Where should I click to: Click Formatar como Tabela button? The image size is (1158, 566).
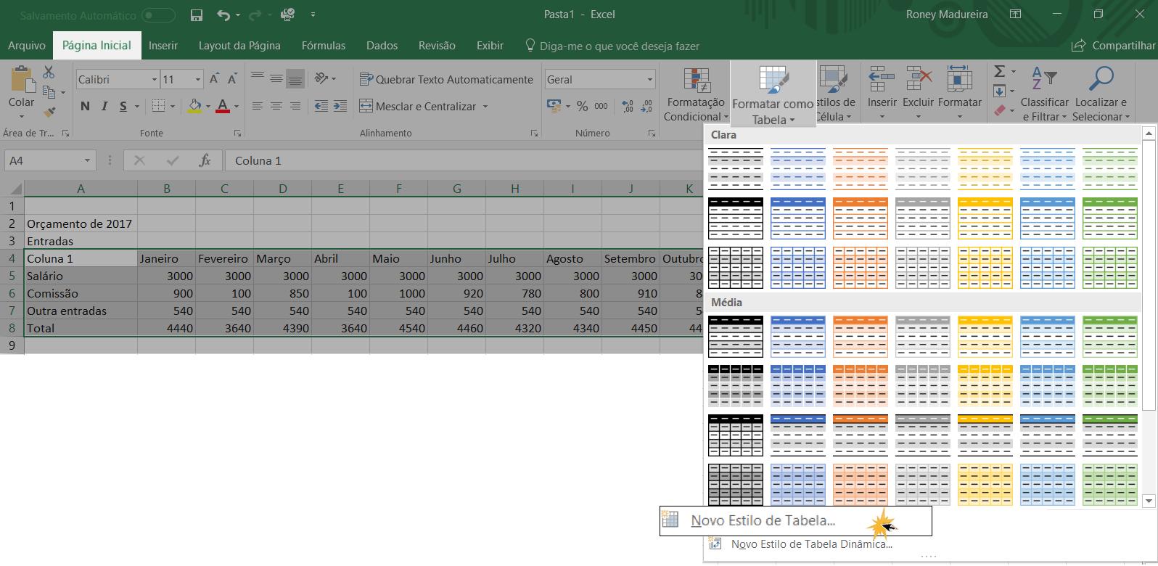[773, 95]
